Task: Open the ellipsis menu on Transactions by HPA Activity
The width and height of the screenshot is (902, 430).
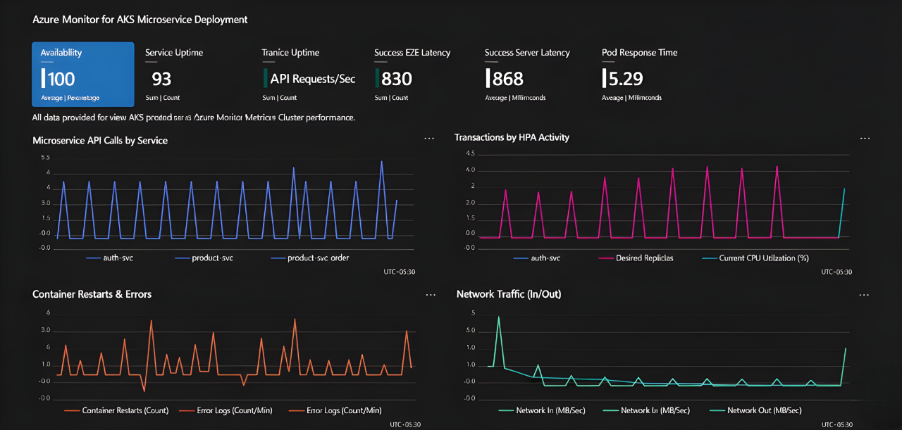Action: [865, 138]
